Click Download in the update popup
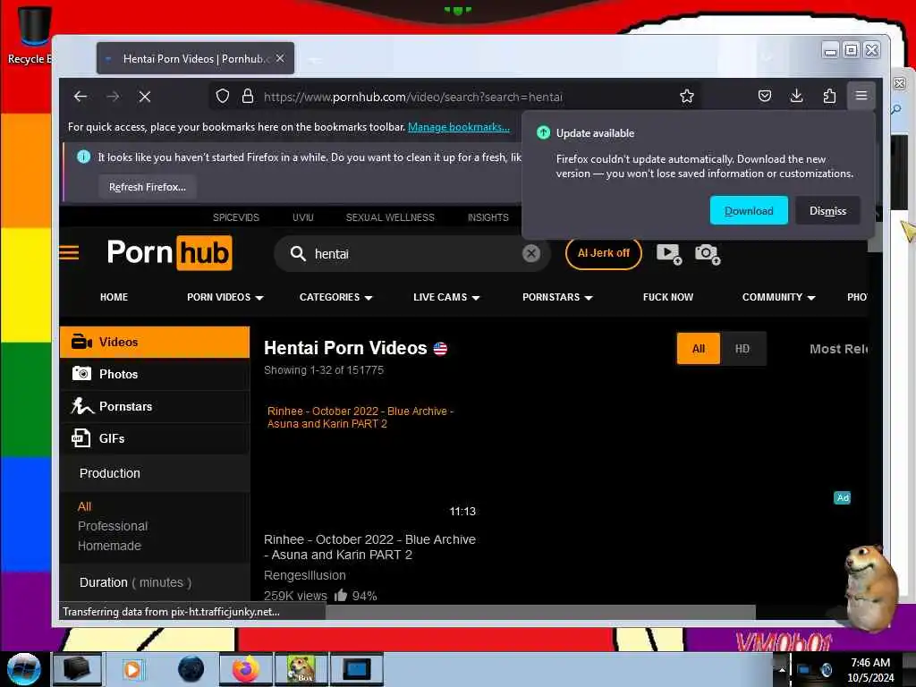The width and height of the screenshot is (916, 687). (x=749, y=210)
